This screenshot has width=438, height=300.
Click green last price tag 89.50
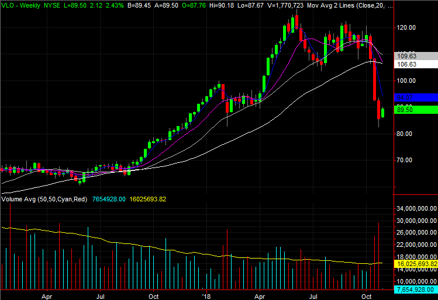[x=416, y=110]
